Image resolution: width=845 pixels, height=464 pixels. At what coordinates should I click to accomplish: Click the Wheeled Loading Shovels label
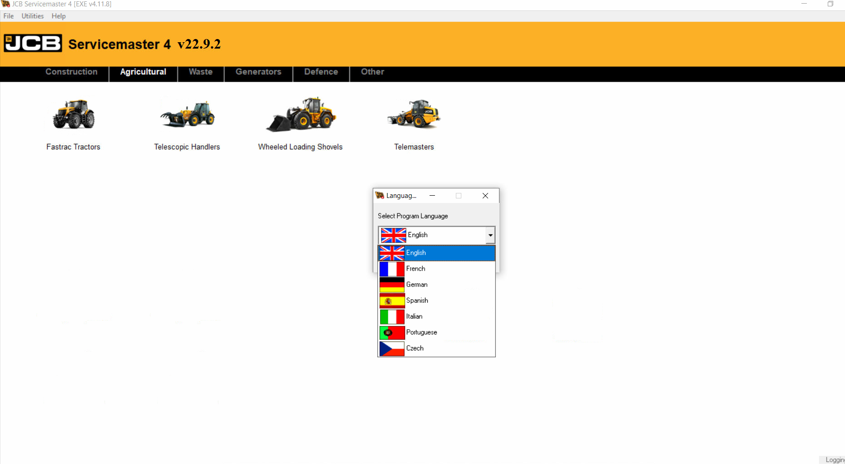[x=301, y=147]
